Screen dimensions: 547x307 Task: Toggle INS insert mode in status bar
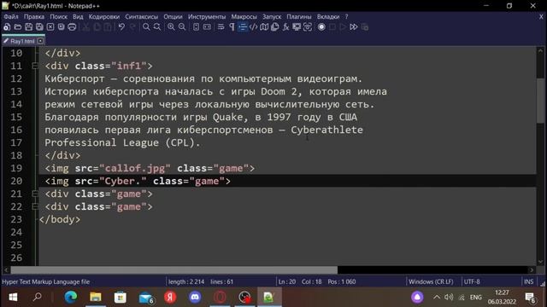(528, 281)
